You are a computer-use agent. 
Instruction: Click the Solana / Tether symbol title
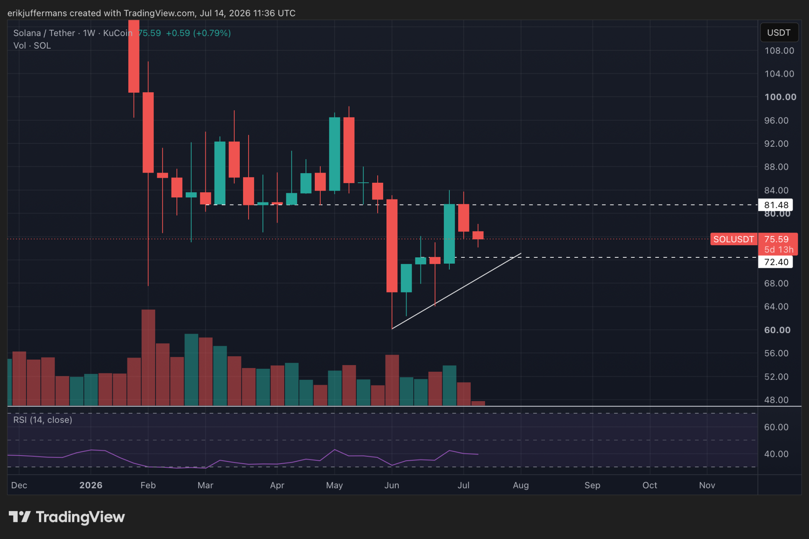coord(44,33)
